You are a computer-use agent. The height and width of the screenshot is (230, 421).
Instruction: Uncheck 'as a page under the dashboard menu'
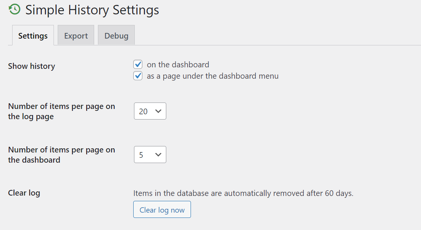(x=138, y=76)
